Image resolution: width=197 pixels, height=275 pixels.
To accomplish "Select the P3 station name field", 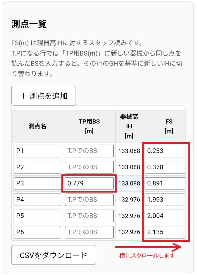I will 37,183.
